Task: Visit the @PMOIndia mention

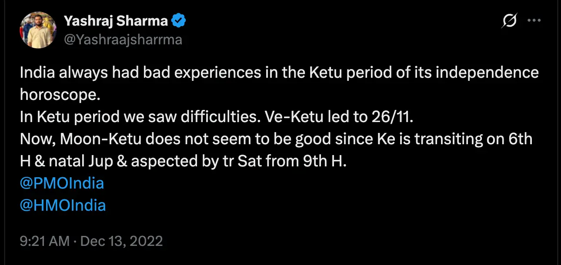Action: click(x=62, y=183)
